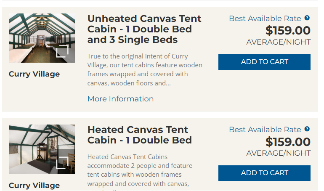Open the More Information link
324x191 pixels.
coord(120,99)
